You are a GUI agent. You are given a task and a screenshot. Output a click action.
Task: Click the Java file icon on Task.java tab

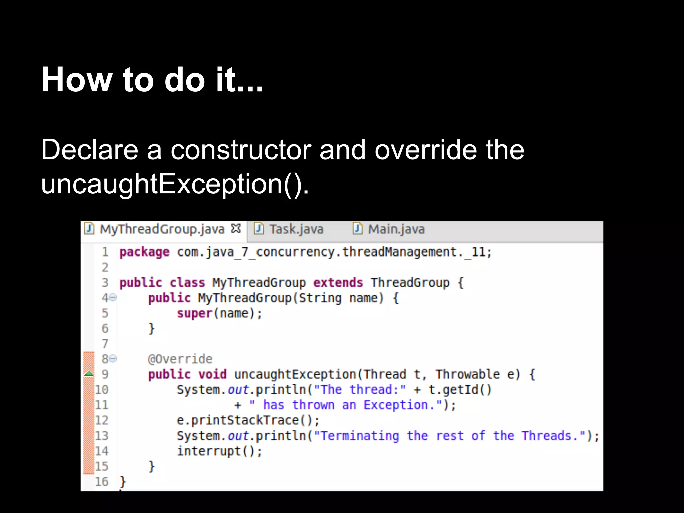(x=259, y=229)
